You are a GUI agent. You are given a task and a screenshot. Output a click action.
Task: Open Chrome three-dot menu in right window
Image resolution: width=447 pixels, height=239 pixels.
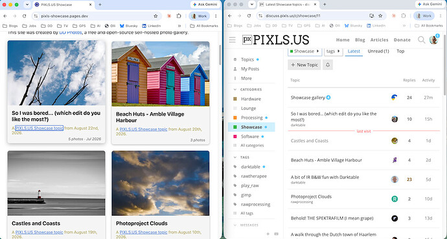point(441,16)
